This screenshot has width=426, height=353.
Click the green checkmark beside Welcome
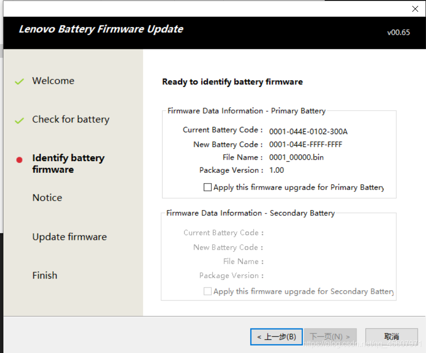(x=19, y=81)
